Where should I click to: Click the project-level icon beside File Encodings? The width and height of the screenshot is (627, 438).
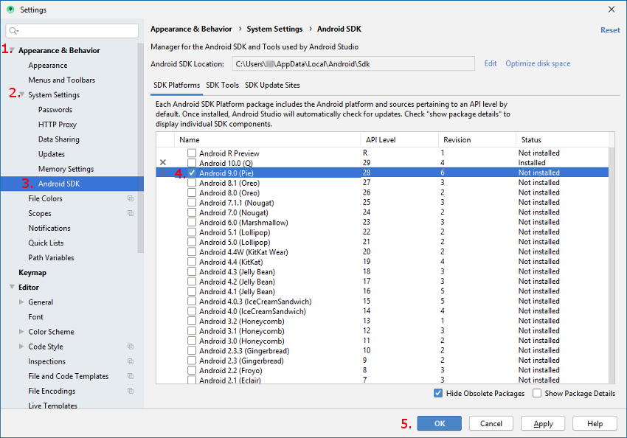tap(131, 391)
